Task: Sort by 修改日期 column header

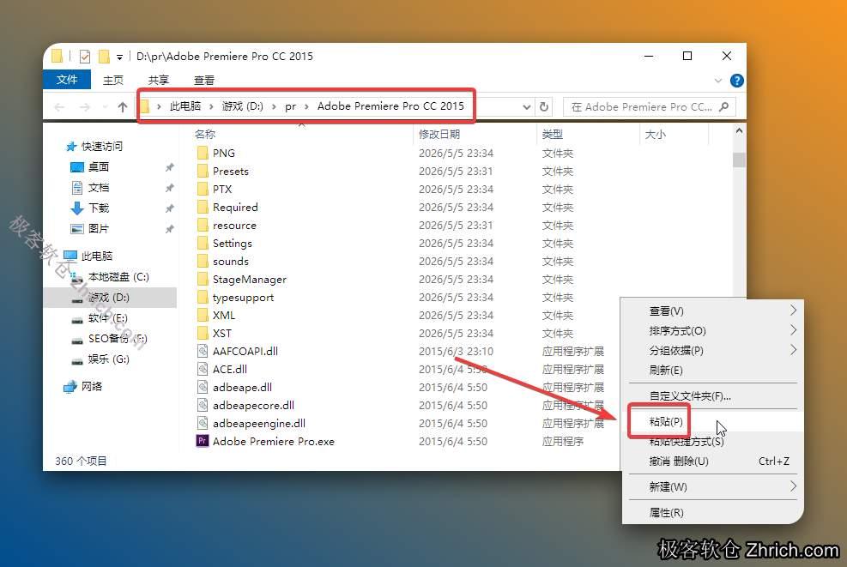Action: (439, 134)
